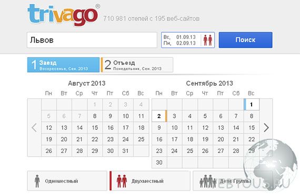The image size is (300, 194).
Task: Click the trivago logo
Action: [64, 15]
